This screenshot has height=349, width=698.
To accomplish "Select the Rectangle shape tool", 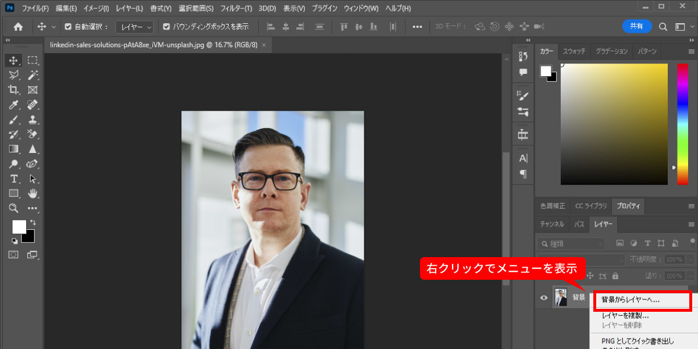I will [x=14, y=193].
